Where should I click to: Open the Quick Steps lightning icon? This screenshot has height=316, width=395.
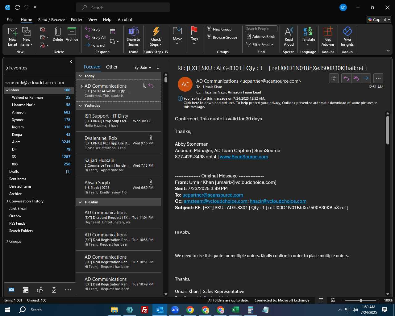click(156, 31)
